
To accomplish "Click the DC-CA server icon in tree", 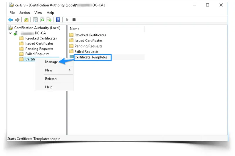I will tap(16, 33).
